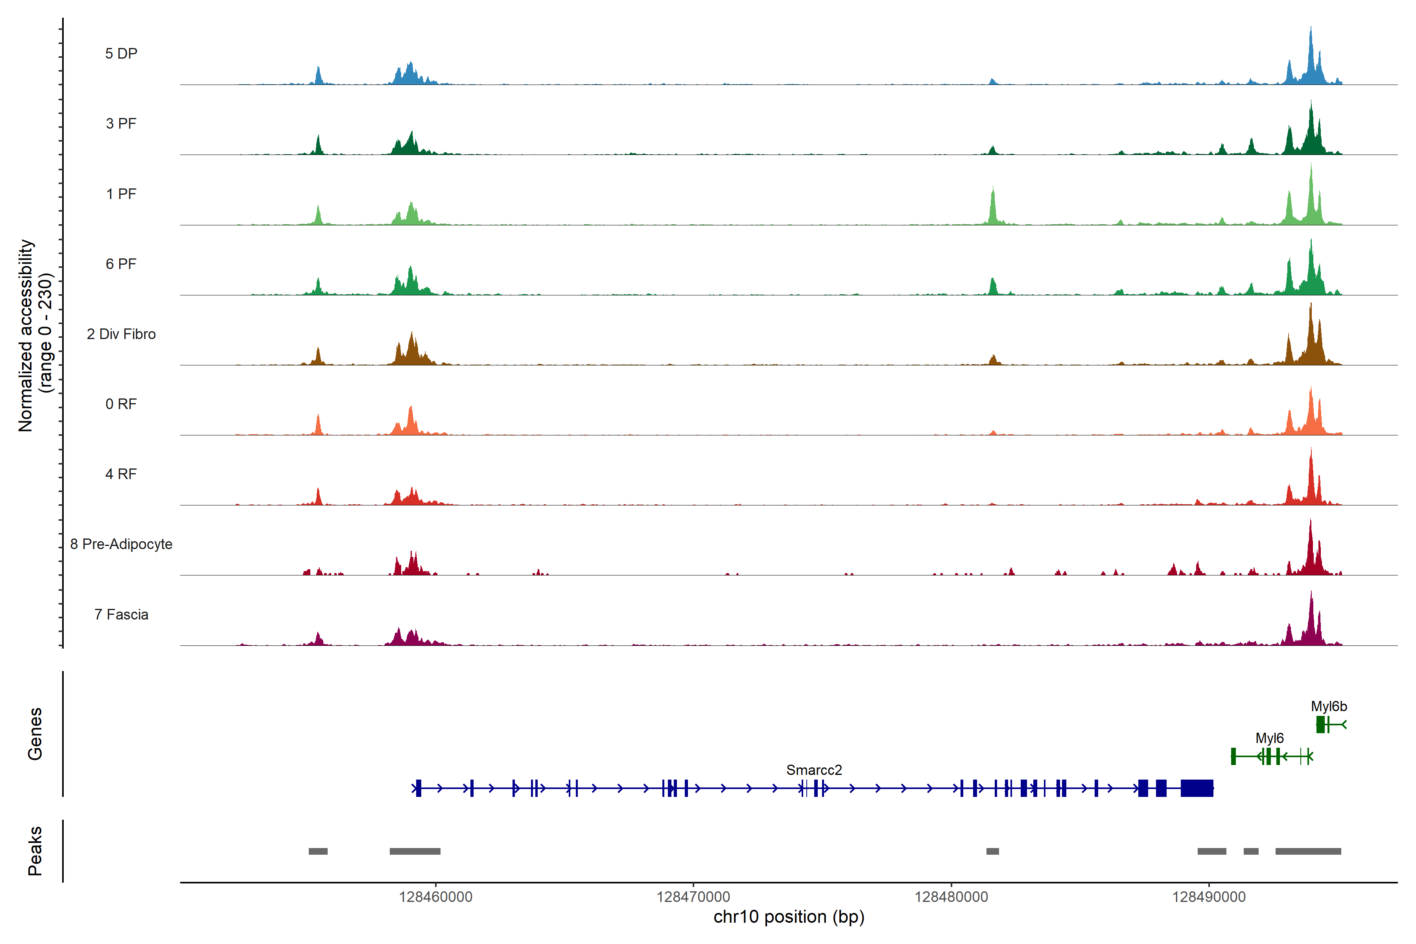
Task: Click the Smarcc2 gene name
Action: click(x=814, y=770)
